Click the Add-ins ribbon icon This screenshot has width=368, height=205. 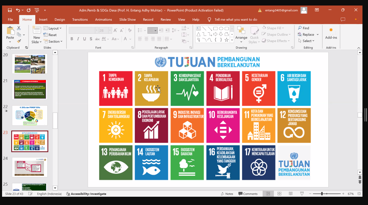331,33
